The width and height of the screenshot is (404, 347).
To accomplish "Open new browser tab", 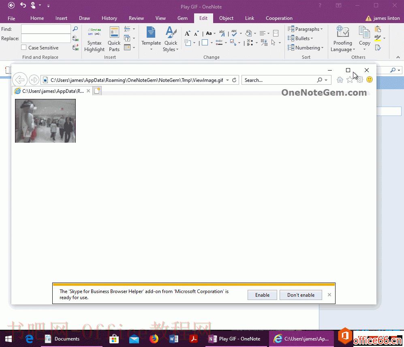I will 97,91.
